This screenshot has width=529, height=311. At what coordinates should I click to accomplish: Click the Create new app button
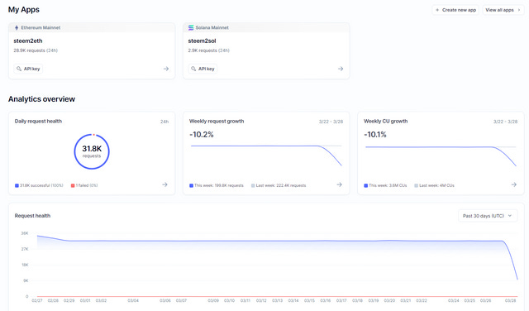pyautogui.click(x=455, y=10)
